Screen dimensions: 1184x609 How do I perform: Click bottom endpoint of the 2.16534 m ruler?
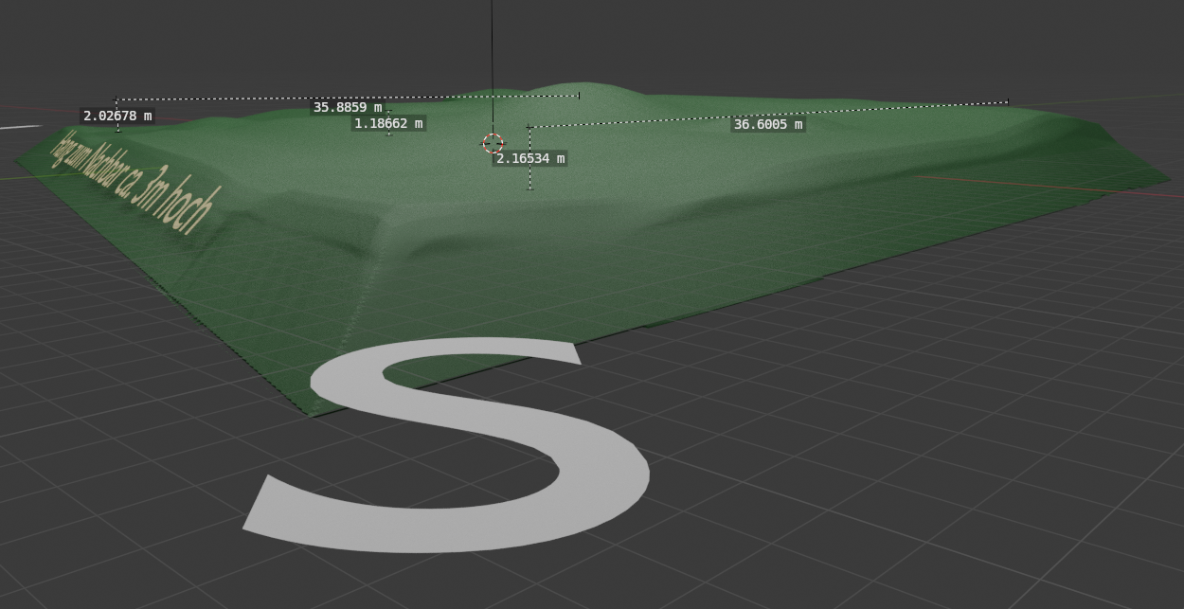(529, 188)
